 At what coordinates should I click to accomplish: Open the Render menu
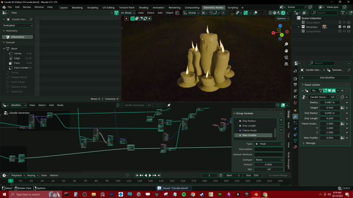click(x=27, y=7)
